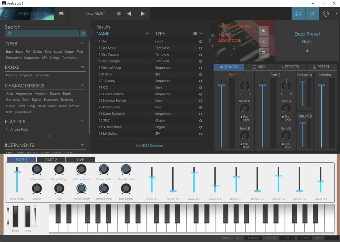Open the hamburger main menu

tap(61, 14)
